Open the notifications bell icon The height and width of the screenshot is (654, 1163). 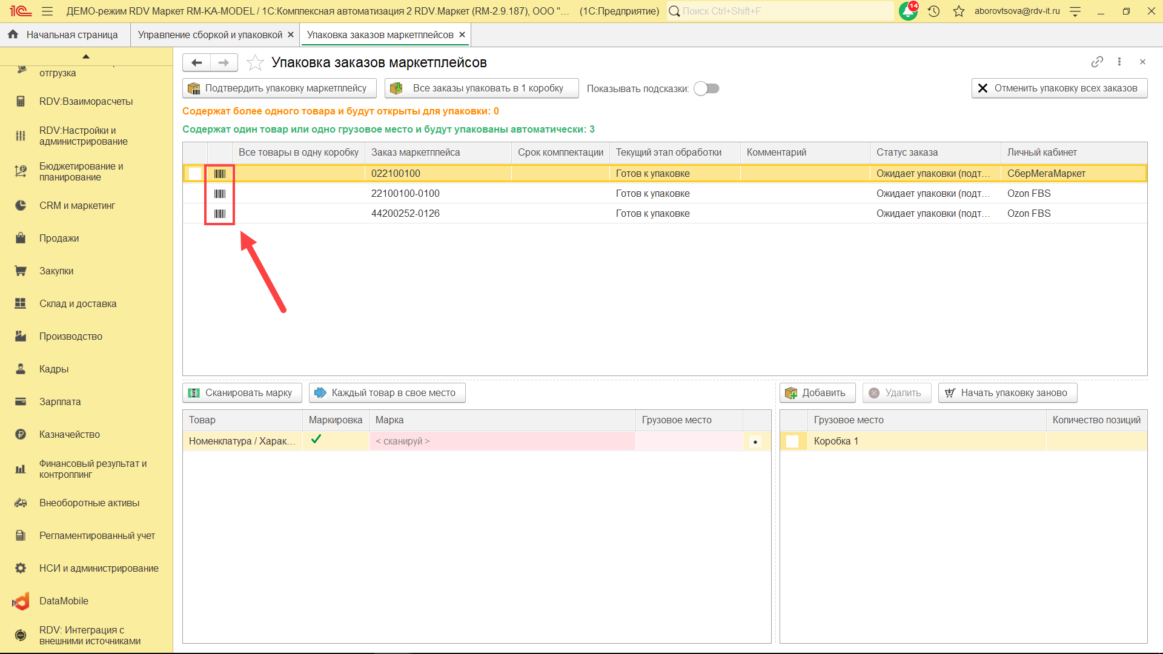click(908, 11)
